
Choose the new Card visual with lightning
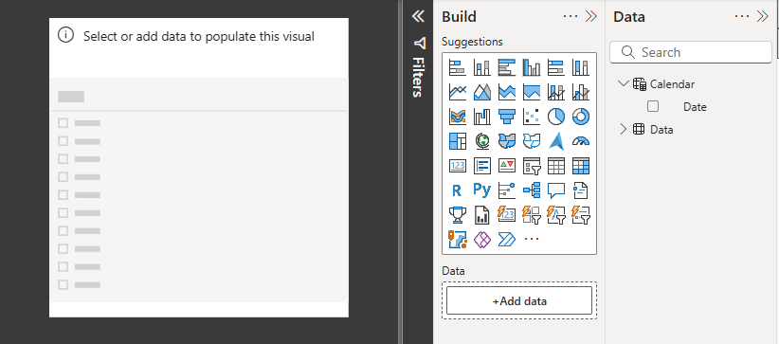pyautogui.click(x=507, y=215)
